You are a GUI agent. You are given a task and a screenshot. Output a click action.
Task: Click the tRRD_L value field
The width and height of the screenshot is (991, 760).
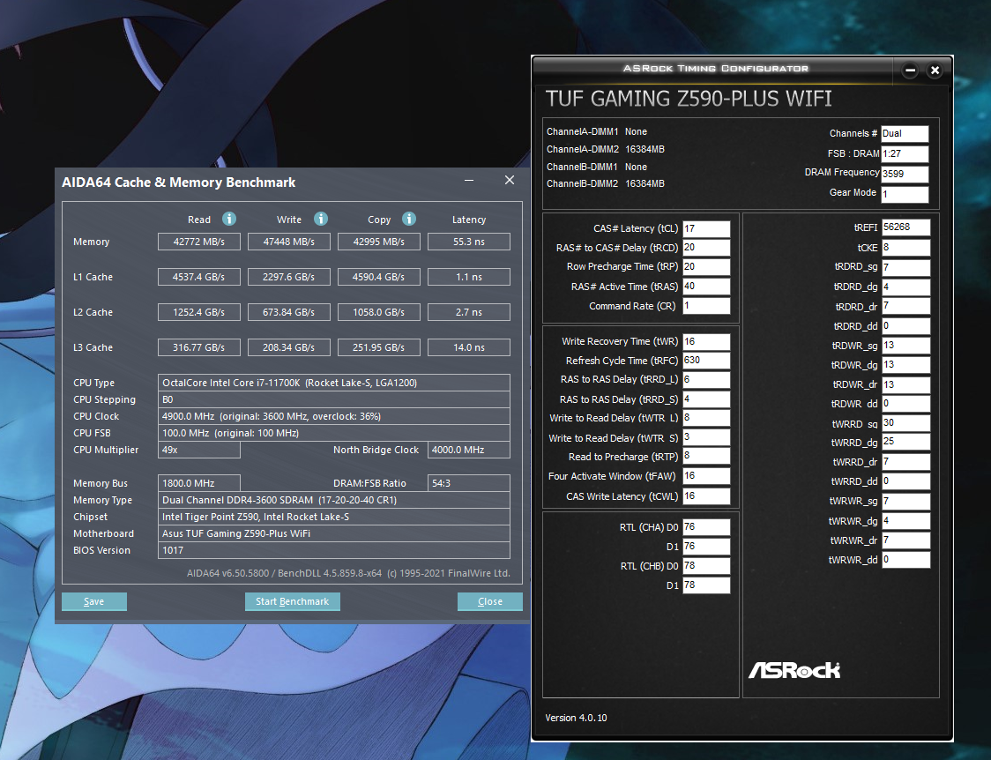[x=706, y=380]
